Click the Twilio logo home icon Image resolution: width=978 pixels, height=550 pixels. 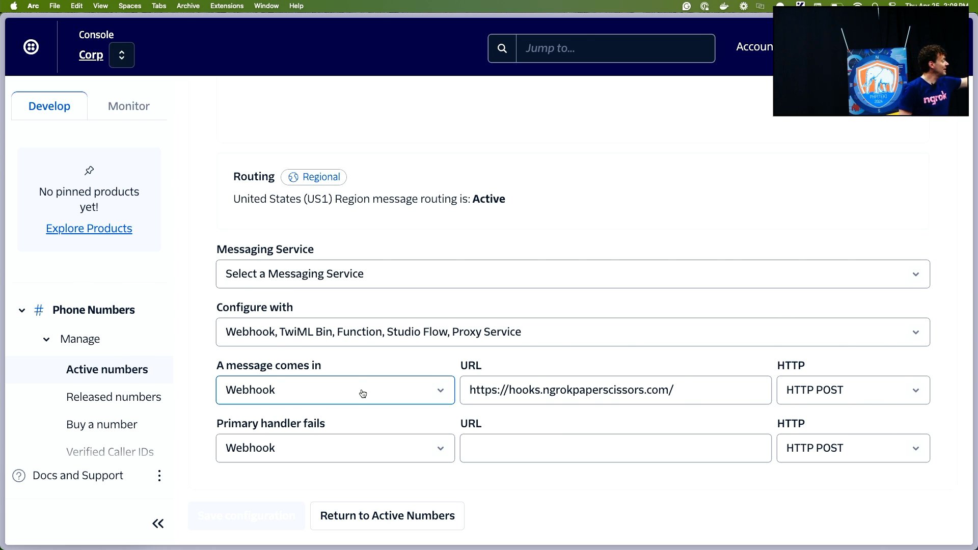click(31, 47)
